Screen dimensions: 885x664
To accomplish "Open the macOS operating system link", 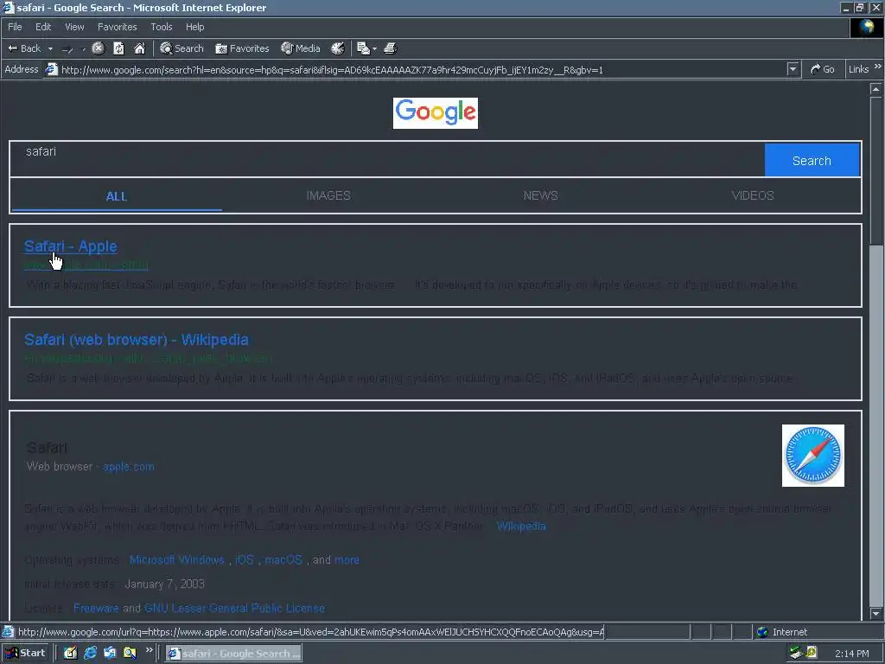I will pos(283,559).
